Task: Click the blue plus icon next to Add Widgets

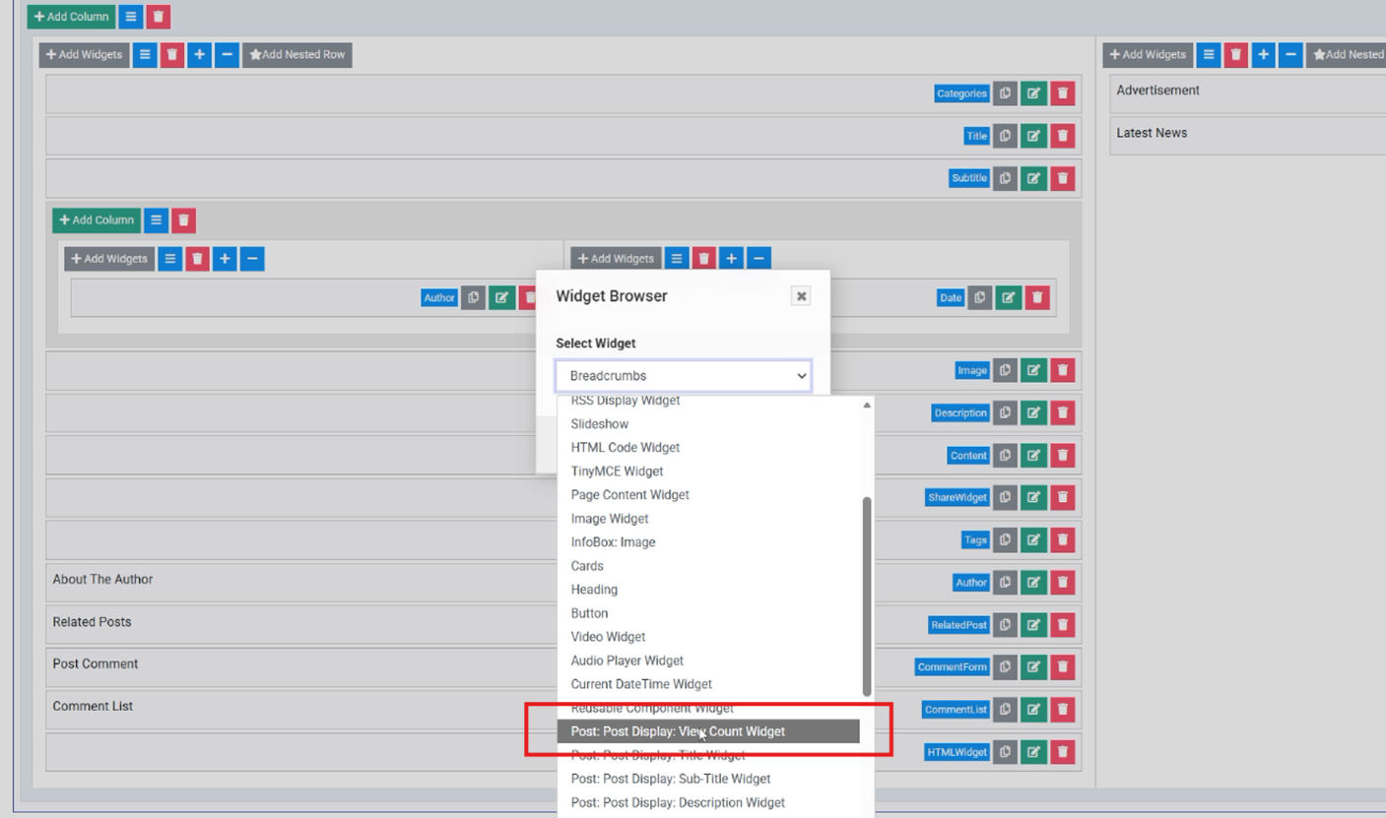Action: point(198,54)
